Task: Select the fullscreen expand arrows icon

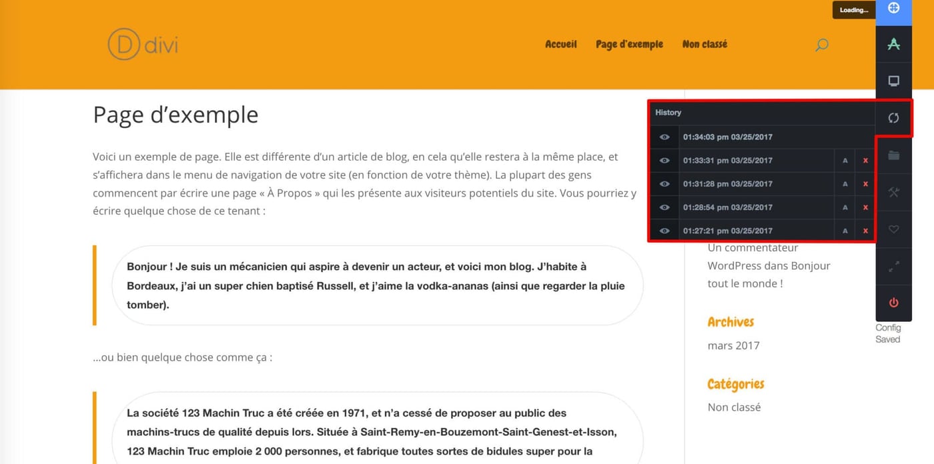Action: click(893, 266)
